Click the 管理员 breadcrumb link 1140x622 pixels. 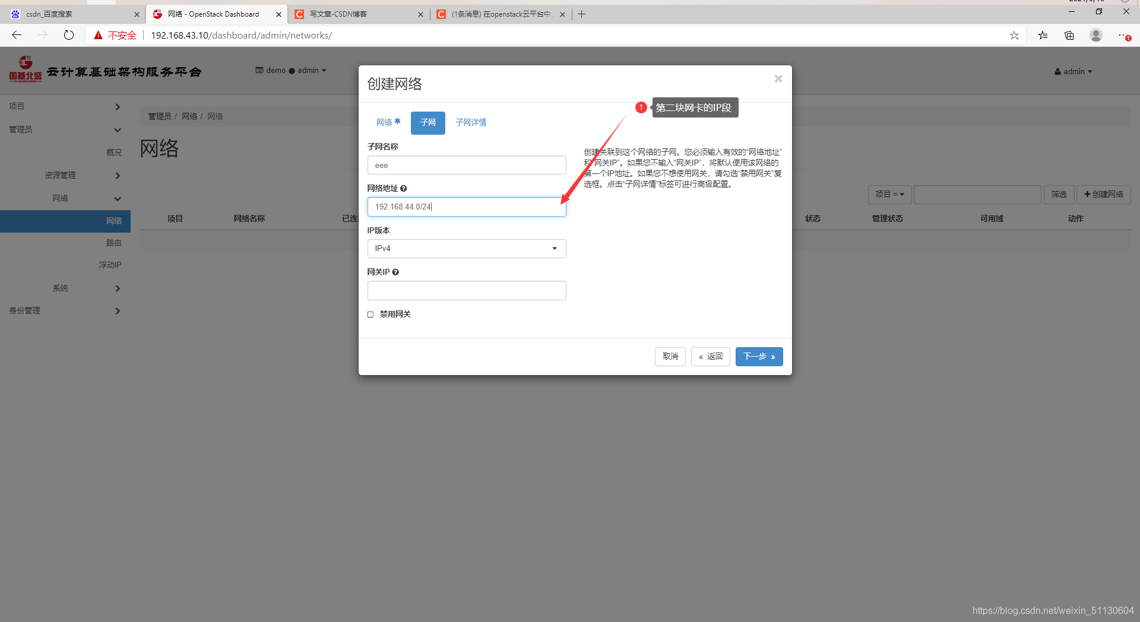pos(160,116)
